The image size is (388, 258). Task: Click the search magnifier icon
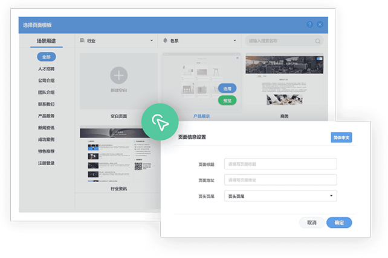318,42
